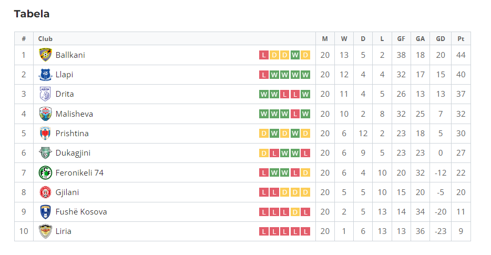Click the Club column header

(x=45, y=39)
